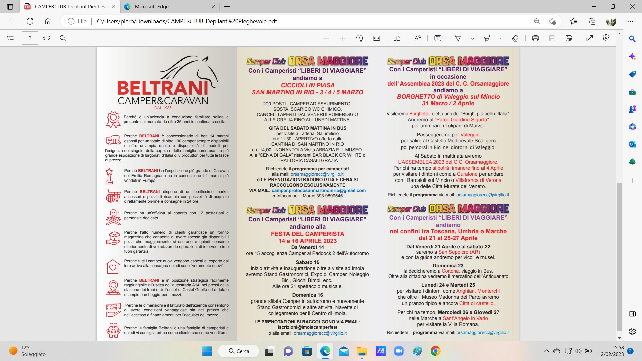Add this page to favorites
This screenshot has width=642, height=361.
(552, 21)
